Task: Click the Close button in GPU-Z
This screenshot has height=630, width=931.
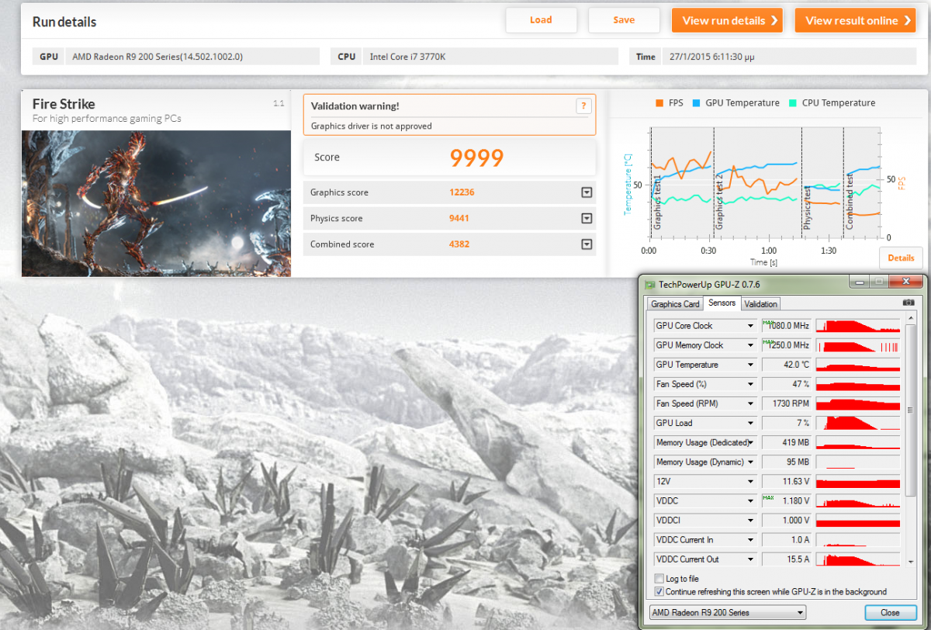Action: (890, 613)
